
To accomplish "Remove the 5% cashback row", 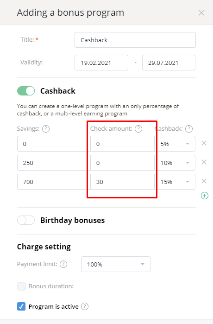I will click(x=204, y=143).
